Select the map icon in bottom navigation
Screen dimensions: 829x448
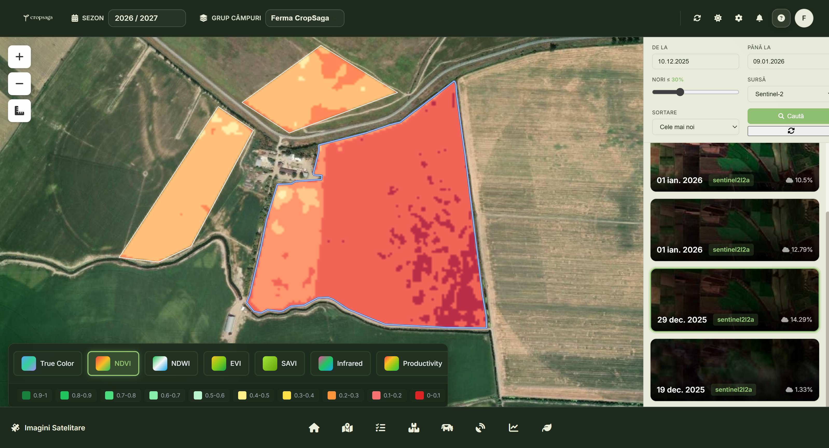click(347, 428)
